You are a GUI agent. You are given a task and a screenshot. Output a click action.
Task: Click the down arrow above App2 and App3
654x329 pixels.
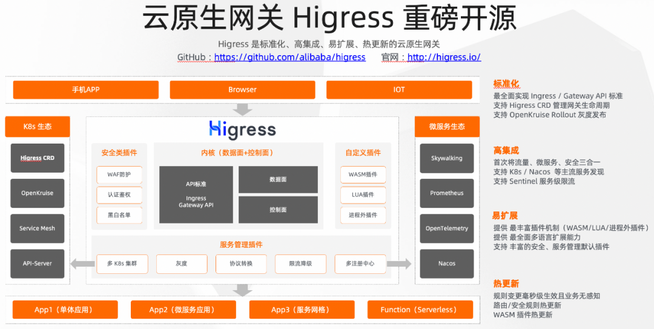click(x=242, y=290)
